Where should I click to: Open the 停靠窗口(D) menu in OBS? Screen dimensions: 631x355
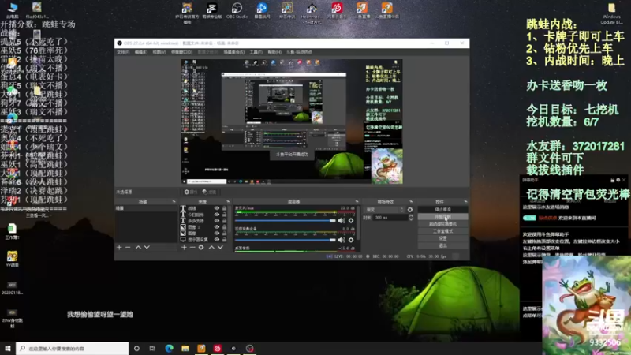(x=181, y=52)
